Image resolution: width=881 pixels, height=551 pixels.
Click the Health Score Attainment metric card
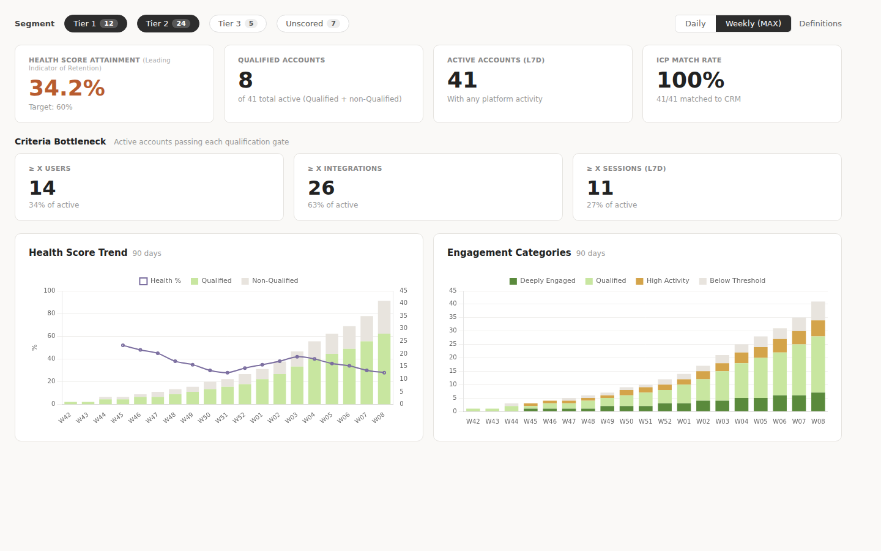(114, 84)
